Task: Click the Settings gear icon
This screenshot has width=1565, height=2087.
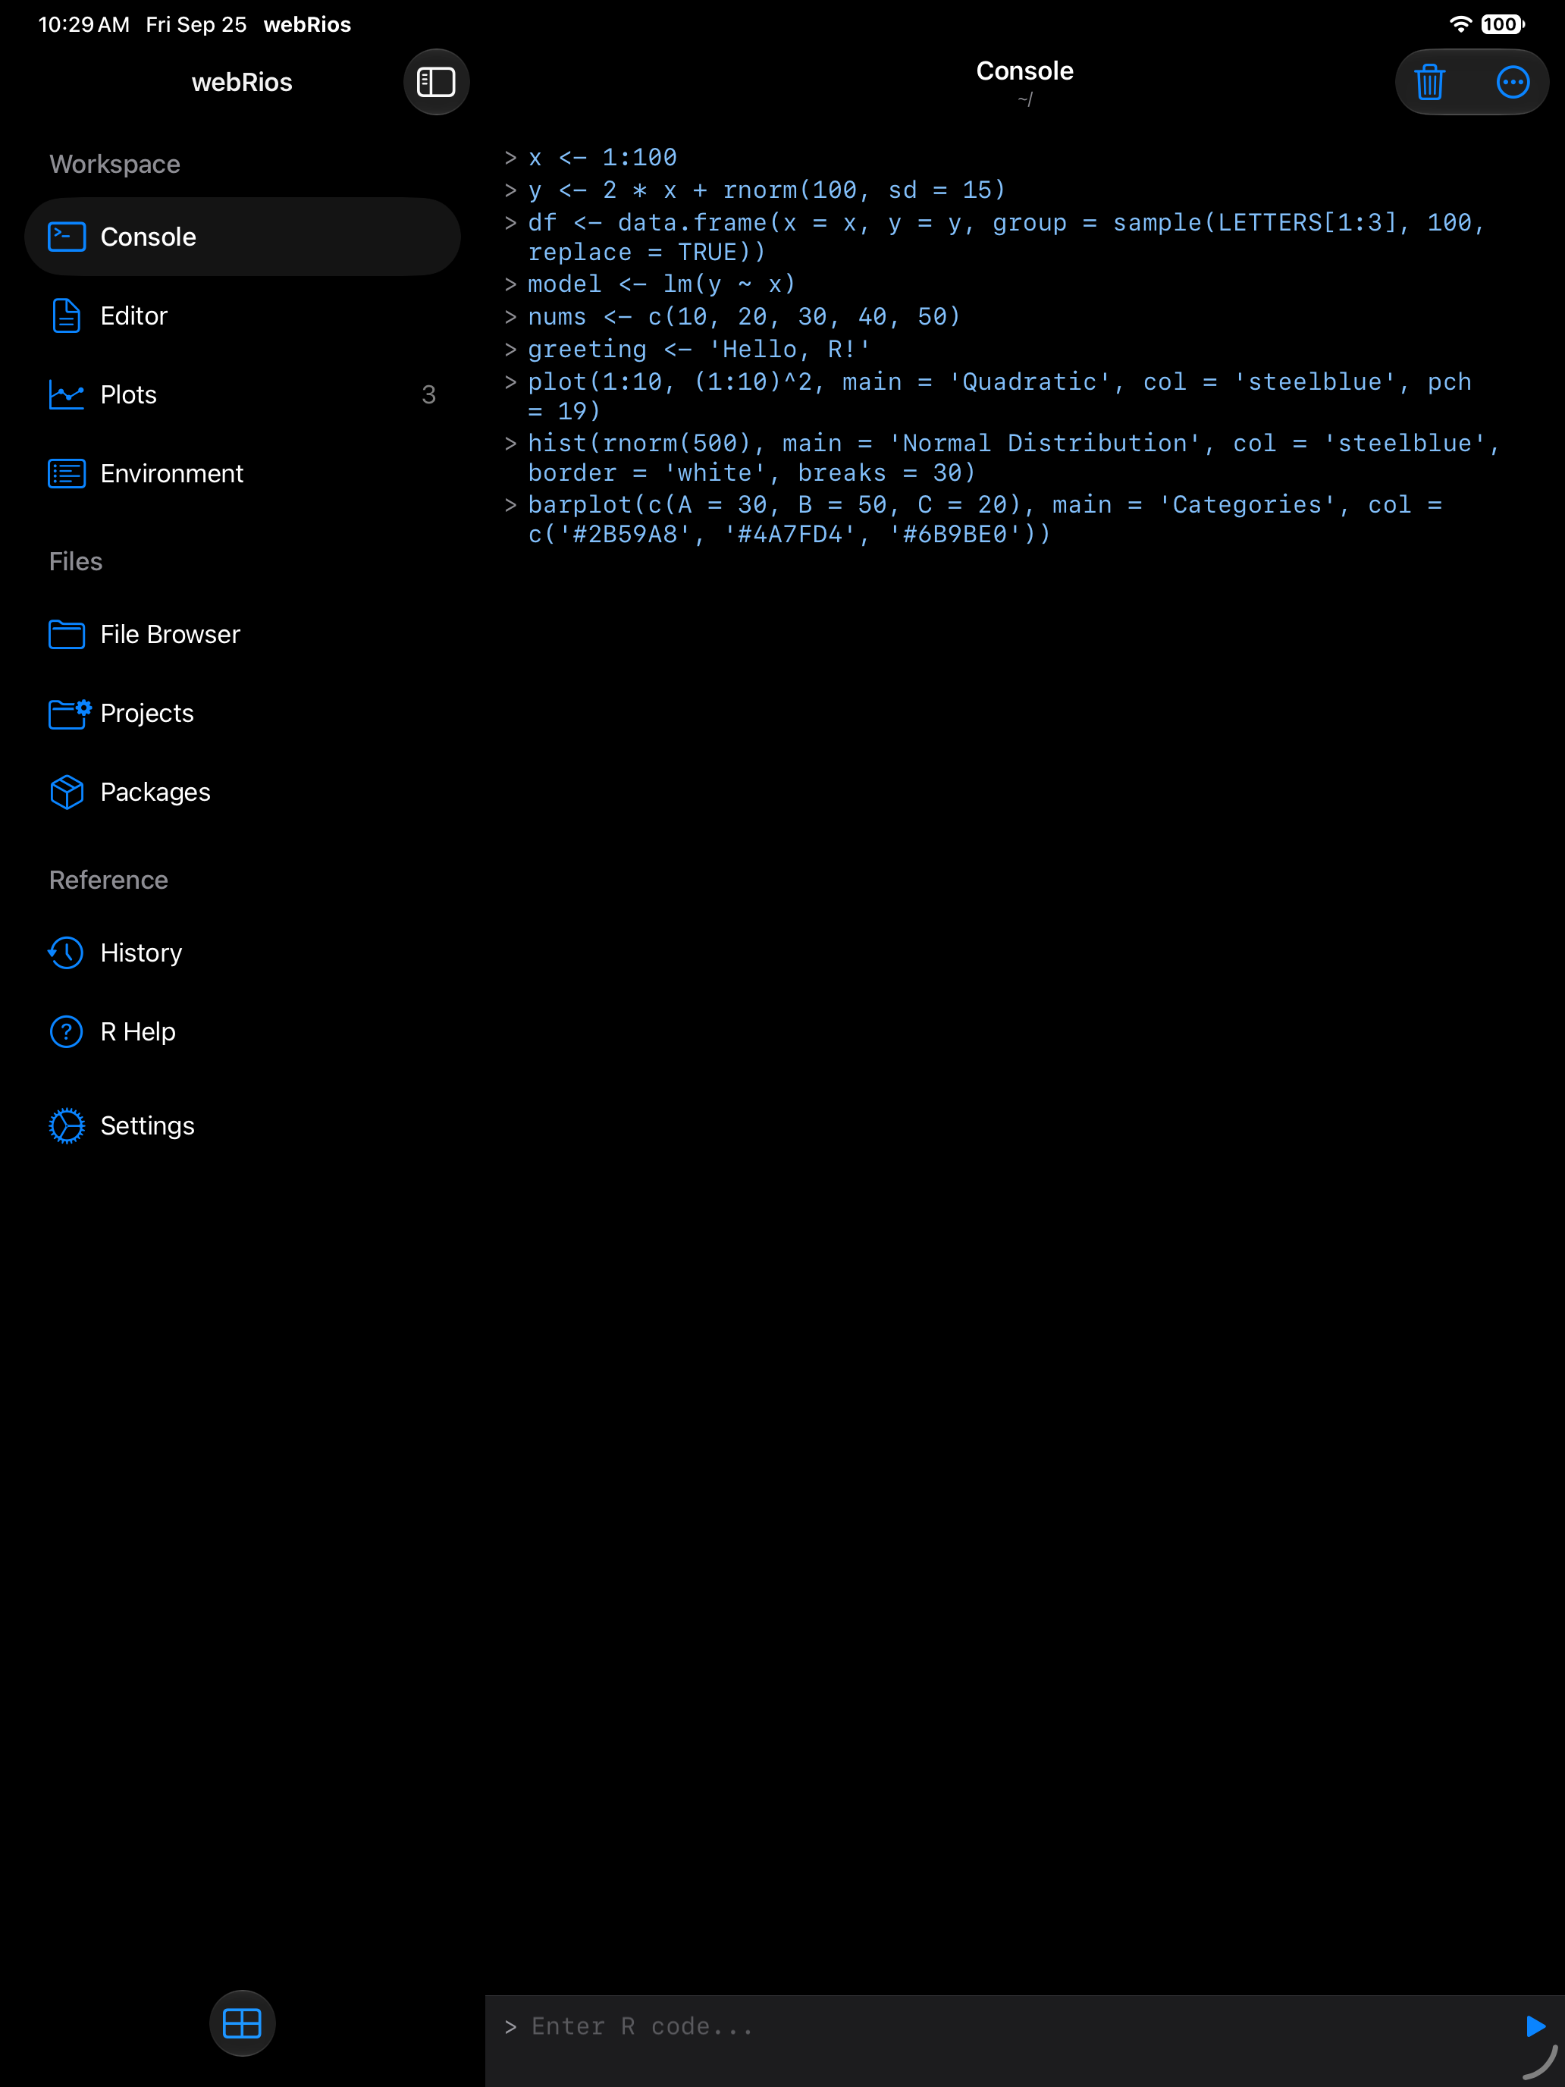Action: click(x=67, y=1125)
